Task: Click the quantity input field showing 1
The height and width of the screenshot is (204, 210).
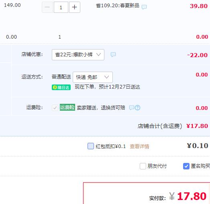Action: point(61,7)
